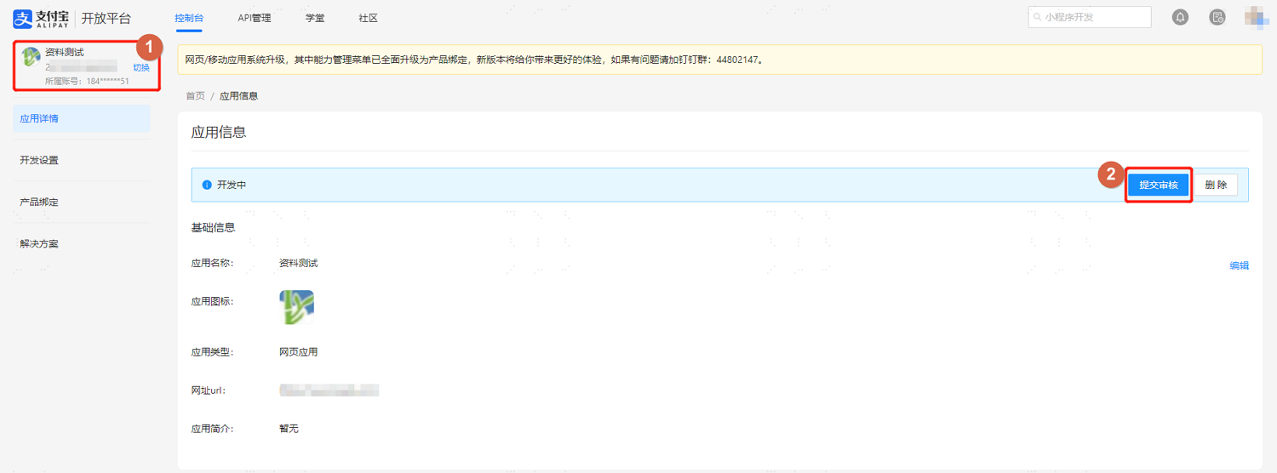Click the 删除 button
This screenshot has height=473, width=1277.
coord(1216,185)
